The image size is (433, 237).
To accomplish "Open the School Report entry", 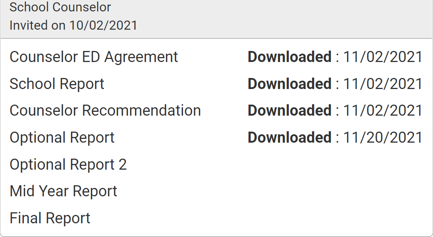I will (x=57, y=84).
